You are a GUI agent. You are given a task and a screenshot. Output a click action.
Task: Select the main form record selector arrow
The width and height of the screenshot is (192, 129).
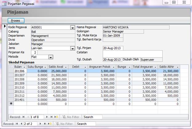click(x=5, y=26)
